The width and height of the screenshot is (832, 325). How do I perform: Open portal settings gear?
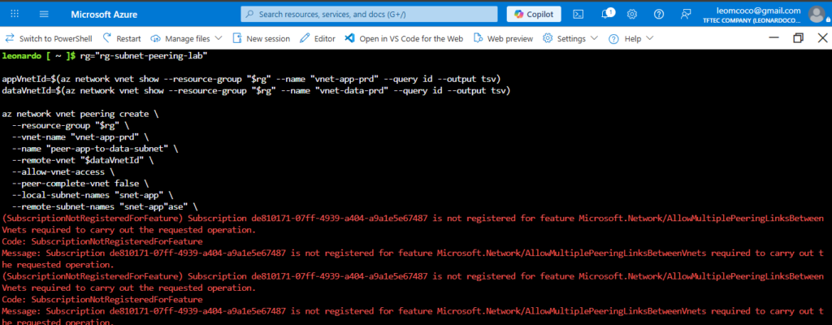(x=632, y=15)
